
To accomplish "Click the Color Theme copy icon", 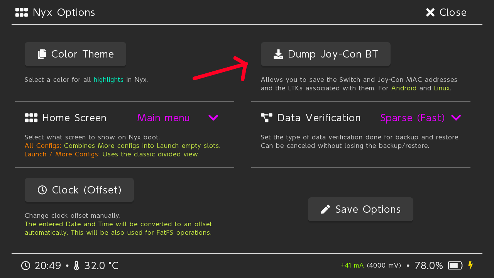I will pyautogui.click(x=42, y=54).
